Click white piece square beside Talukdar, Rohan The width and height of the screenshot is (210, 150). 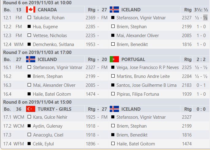click(29, 18)
